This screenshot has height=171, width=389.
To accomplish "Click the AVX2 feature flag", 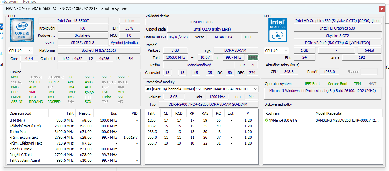I will point(89,82).
